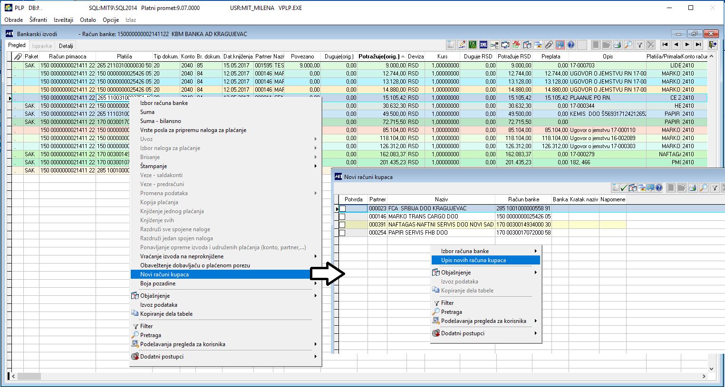Switch to the Detalji tab

[x=66, y=46]
